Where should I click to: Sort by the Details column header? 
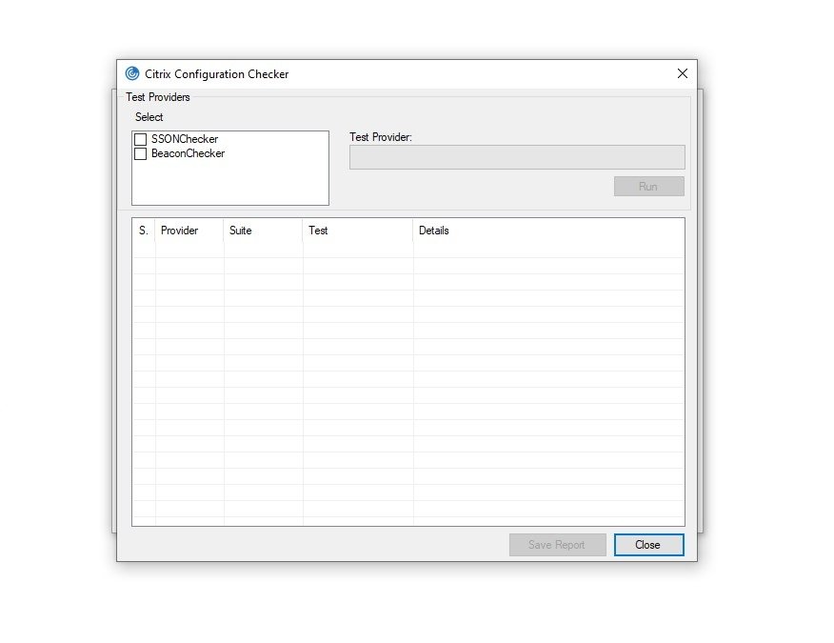click(548, 231)
